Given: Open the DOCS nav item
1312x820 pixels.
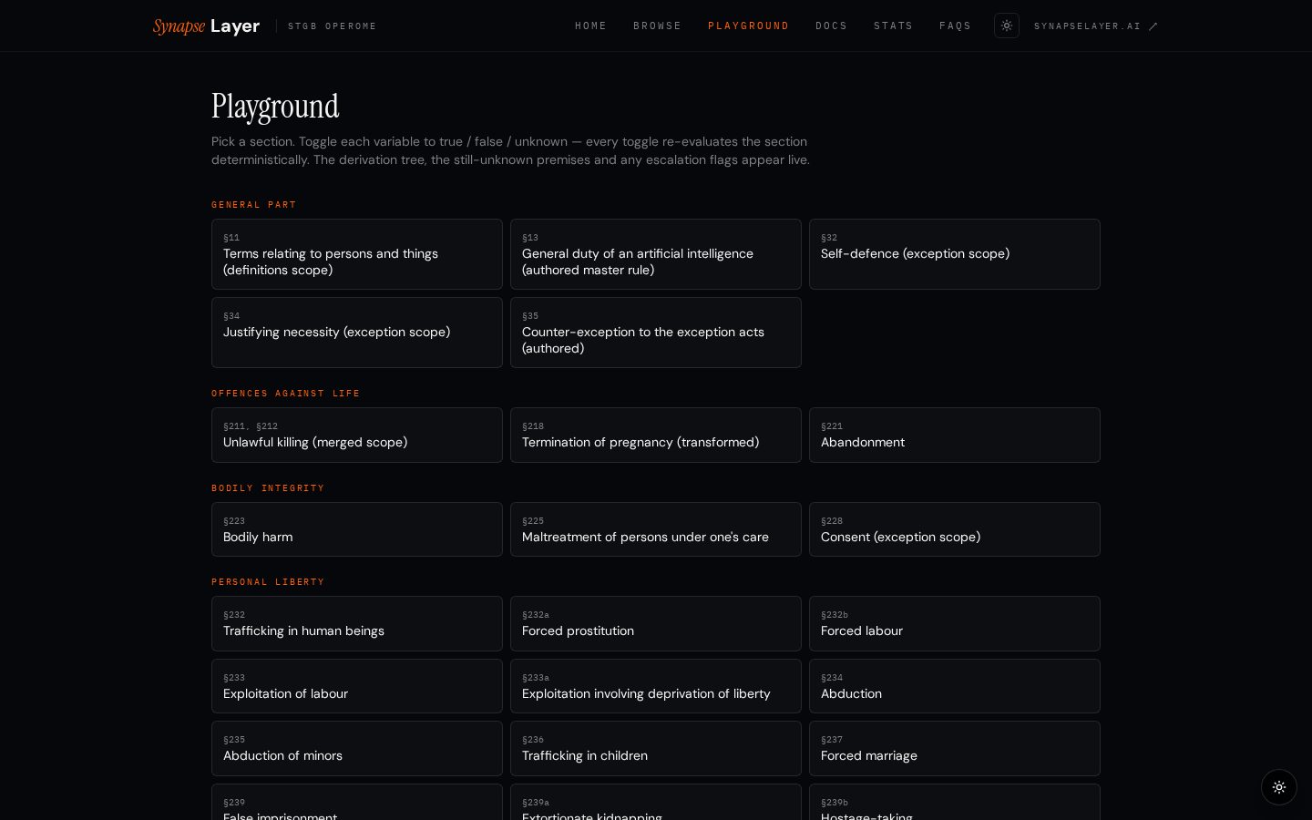Looking at the screenshot, I should [832, 26].
